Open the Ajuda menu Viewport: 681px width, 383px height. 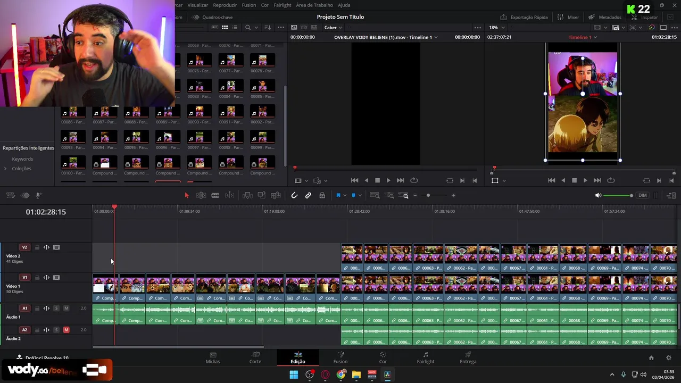coord(344,5)
